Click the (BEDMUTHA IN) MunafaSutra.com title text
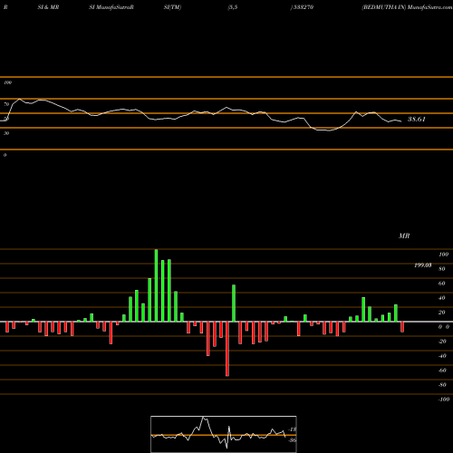Screen dimensions: 453x453 tap(407, 7)
